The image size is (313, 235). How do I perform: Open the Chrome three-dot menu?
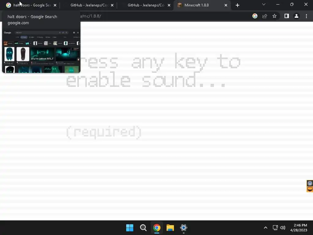pyautogui.click(x=306, y=16)
